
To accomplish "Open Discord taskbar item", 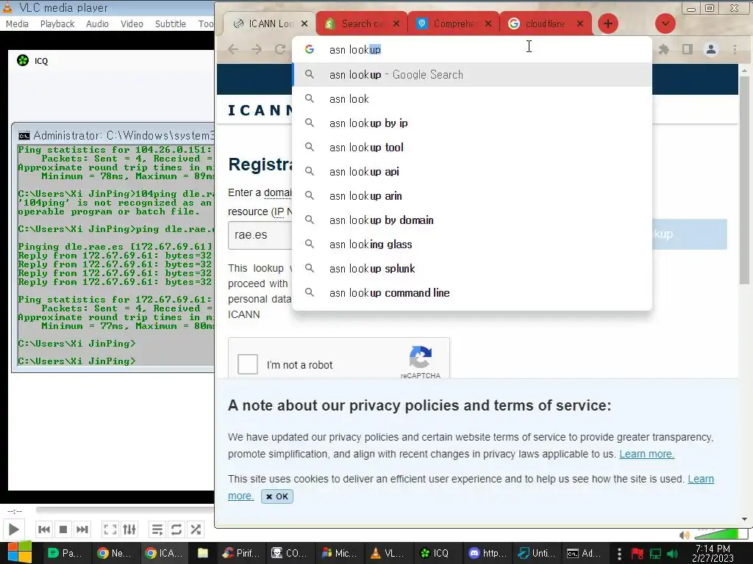I will 488,553.
